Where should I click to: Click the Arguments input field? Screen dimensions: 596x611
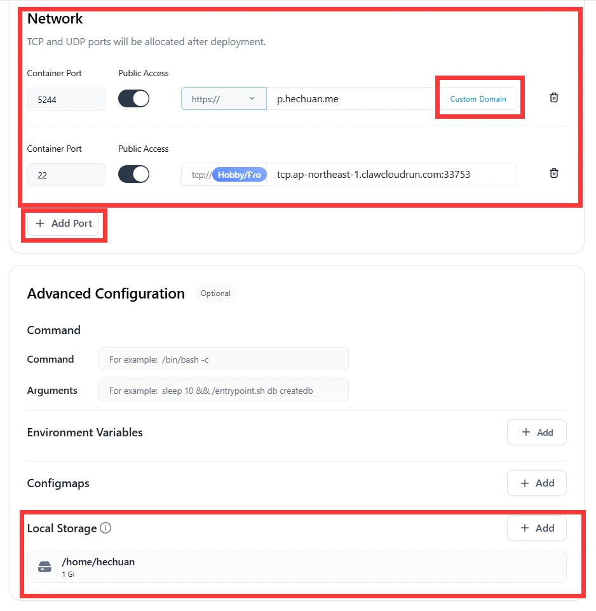click(x=223, y=390)
